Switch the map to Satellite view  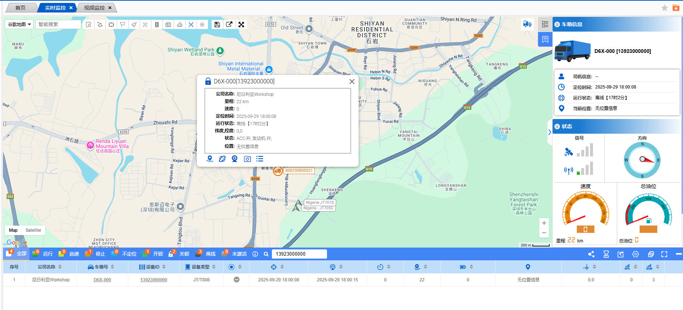[x=33, y=230]
